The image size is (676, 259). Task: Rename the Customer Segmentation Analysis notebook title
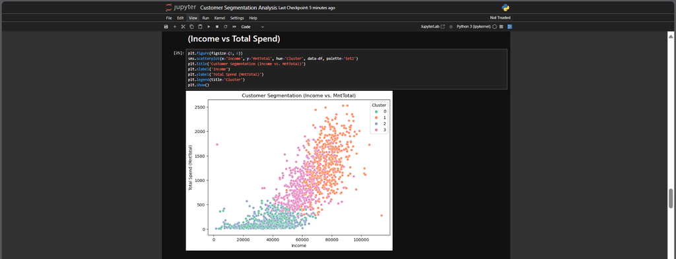[239, 8]
